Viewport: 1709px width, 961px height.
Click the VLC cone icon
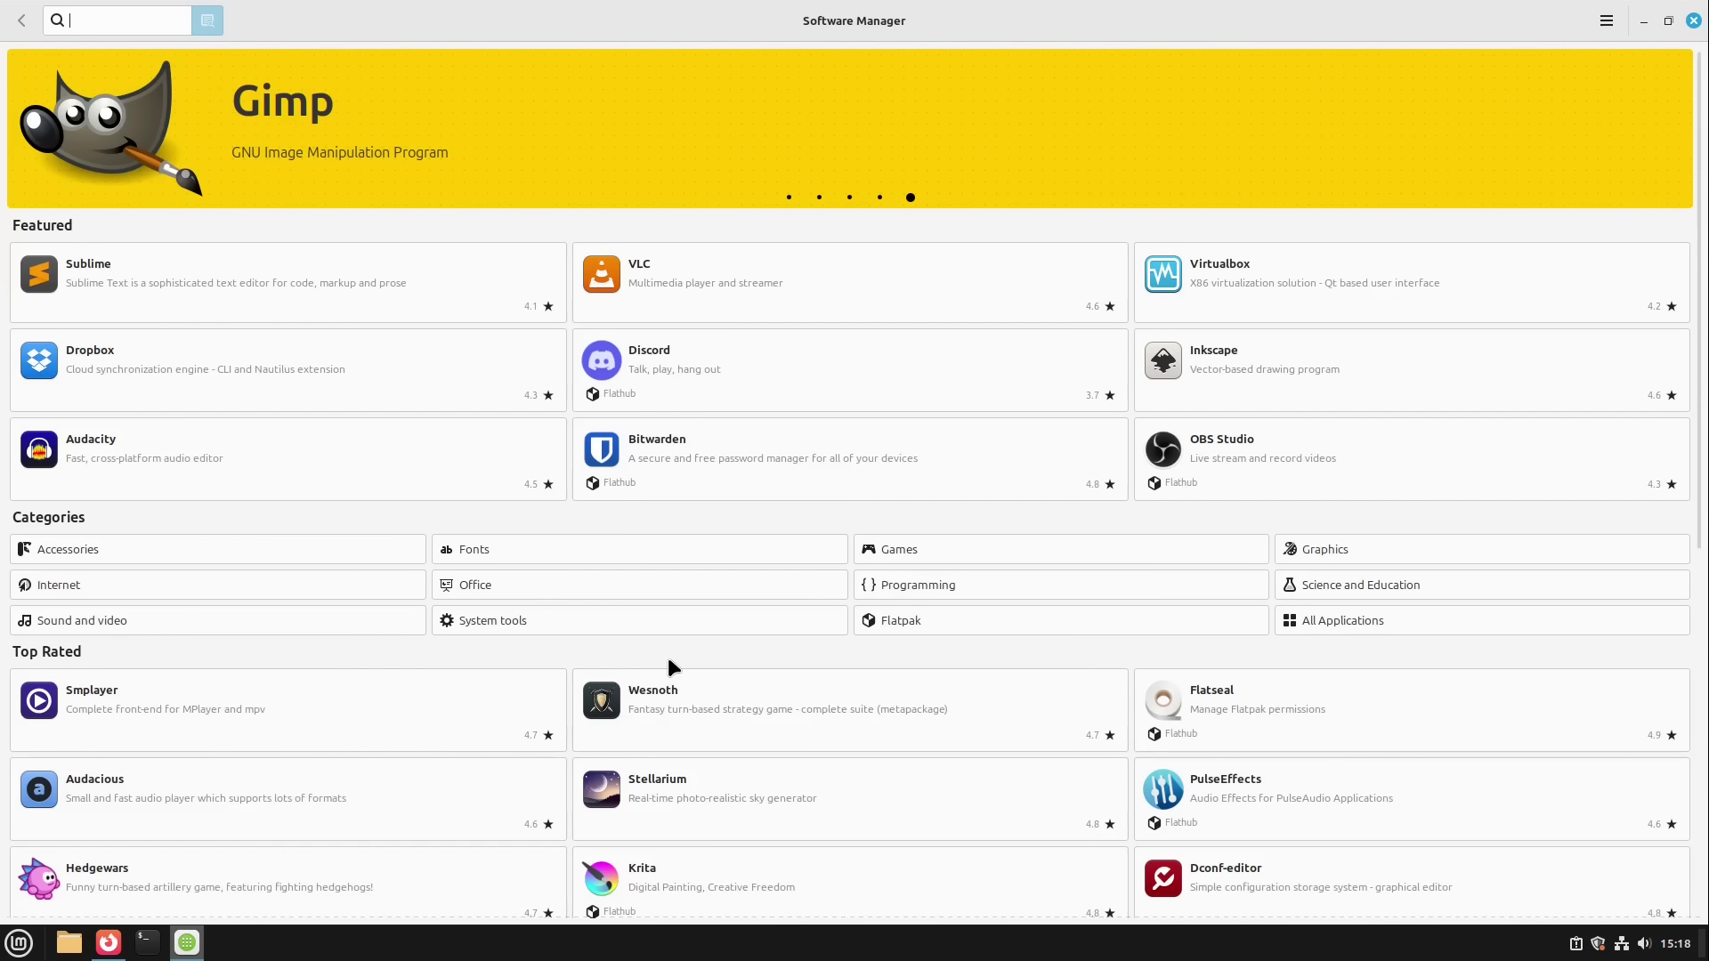tap(601, 274)
